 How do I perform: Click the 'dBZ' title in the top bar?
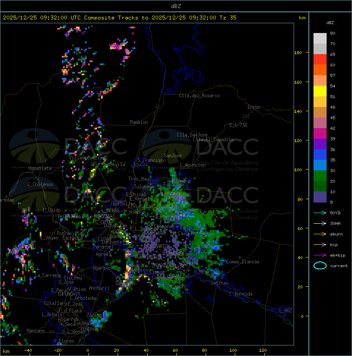[176, 6]
